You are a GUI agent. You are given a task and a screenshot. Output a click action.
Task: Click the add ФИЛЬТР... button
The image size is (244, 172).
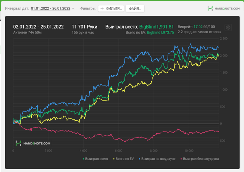click(111, 9)
